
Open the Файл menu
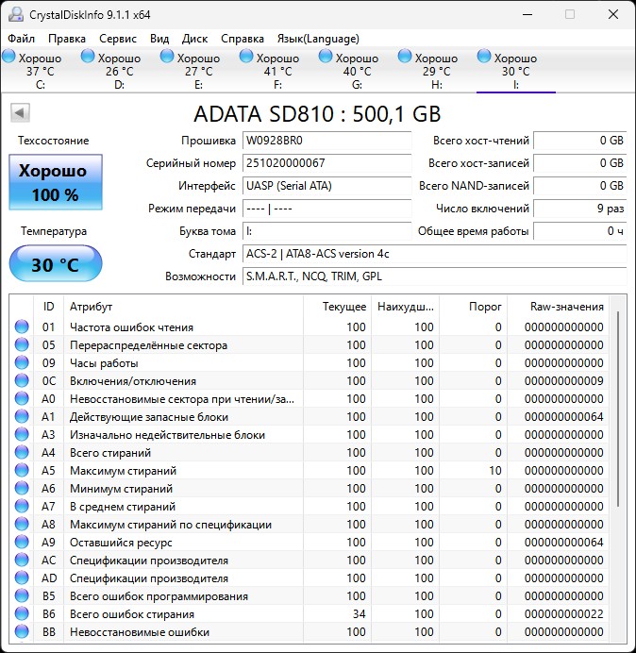[x=22, y=39]
